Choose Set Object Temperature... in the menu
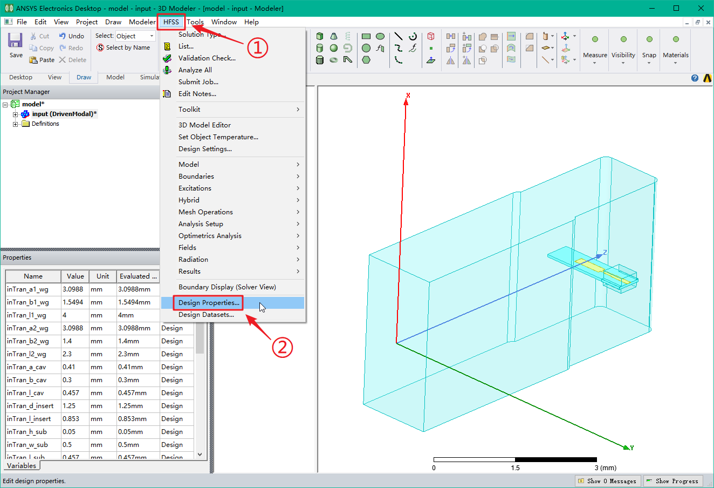Viewport: 714px width, 488px height. (233, 137)
